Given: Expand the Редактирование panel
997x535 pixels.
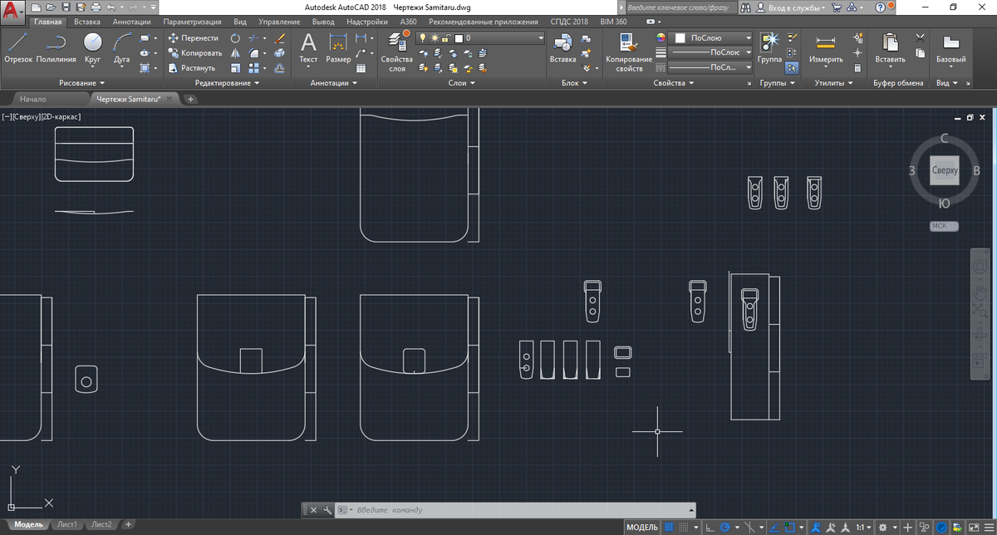Looking at the screenshot, I should 227,83.
